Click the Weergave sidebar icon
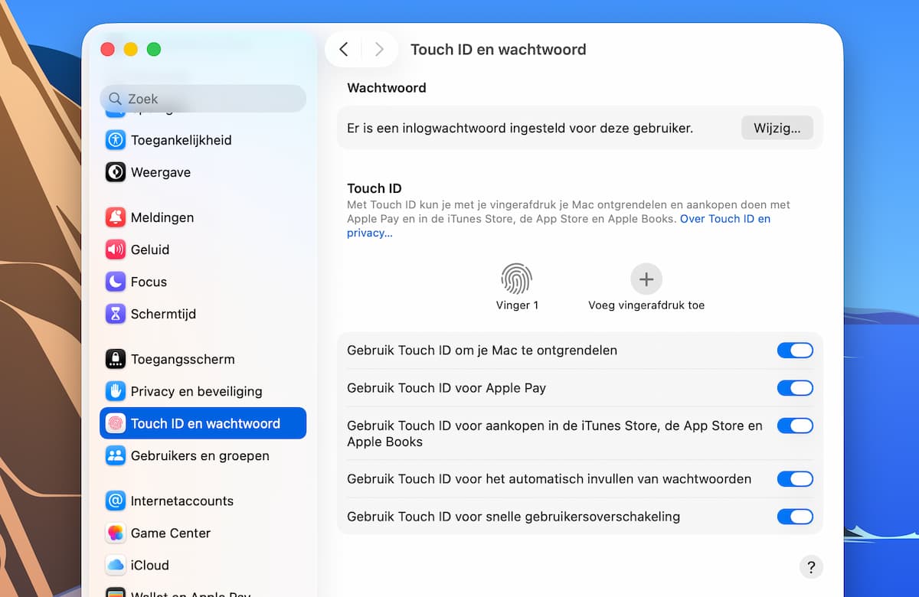This screenshot has height=597, width=919. pos(116,172)
